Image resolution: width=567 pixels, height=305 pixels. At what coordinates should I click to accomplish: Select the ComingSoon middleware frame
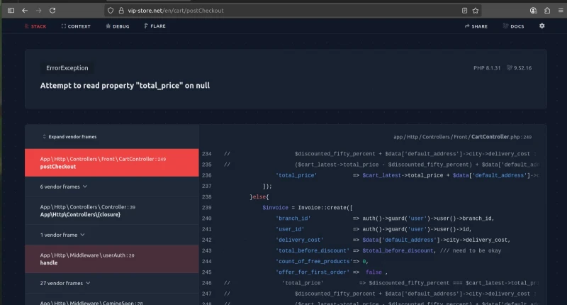pos(112,301)
